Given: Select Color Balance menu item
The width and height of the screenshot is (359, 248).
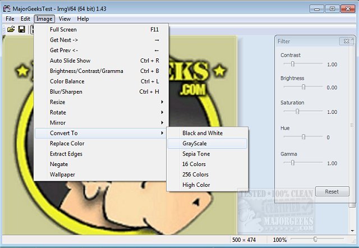Looking at the screenshot, I should (x=102, y=81).
